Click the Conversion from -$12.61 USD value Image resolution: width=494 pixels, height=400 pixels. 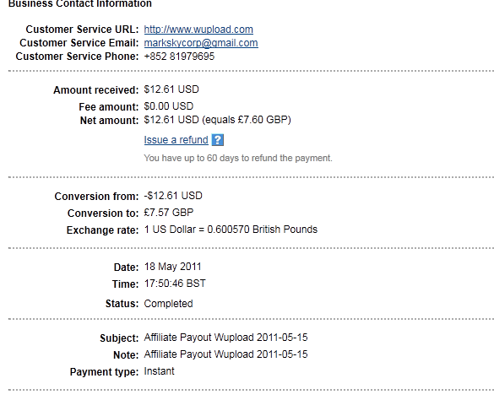(x=173, y=196)
